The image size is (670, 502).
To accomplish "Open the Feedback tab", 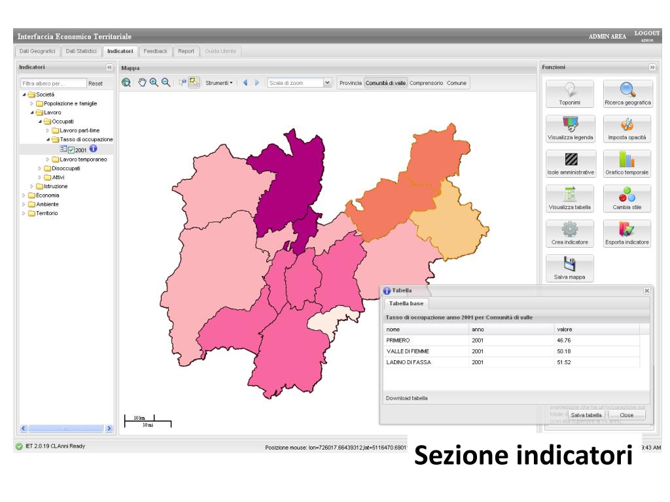I will [156, 51].
